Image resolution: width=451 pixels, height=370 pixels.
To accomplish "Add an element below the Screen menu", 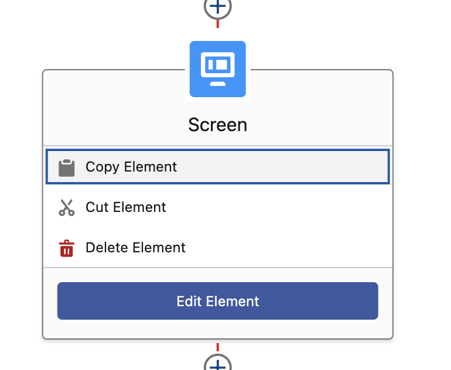I will click(x=218, y=364).
